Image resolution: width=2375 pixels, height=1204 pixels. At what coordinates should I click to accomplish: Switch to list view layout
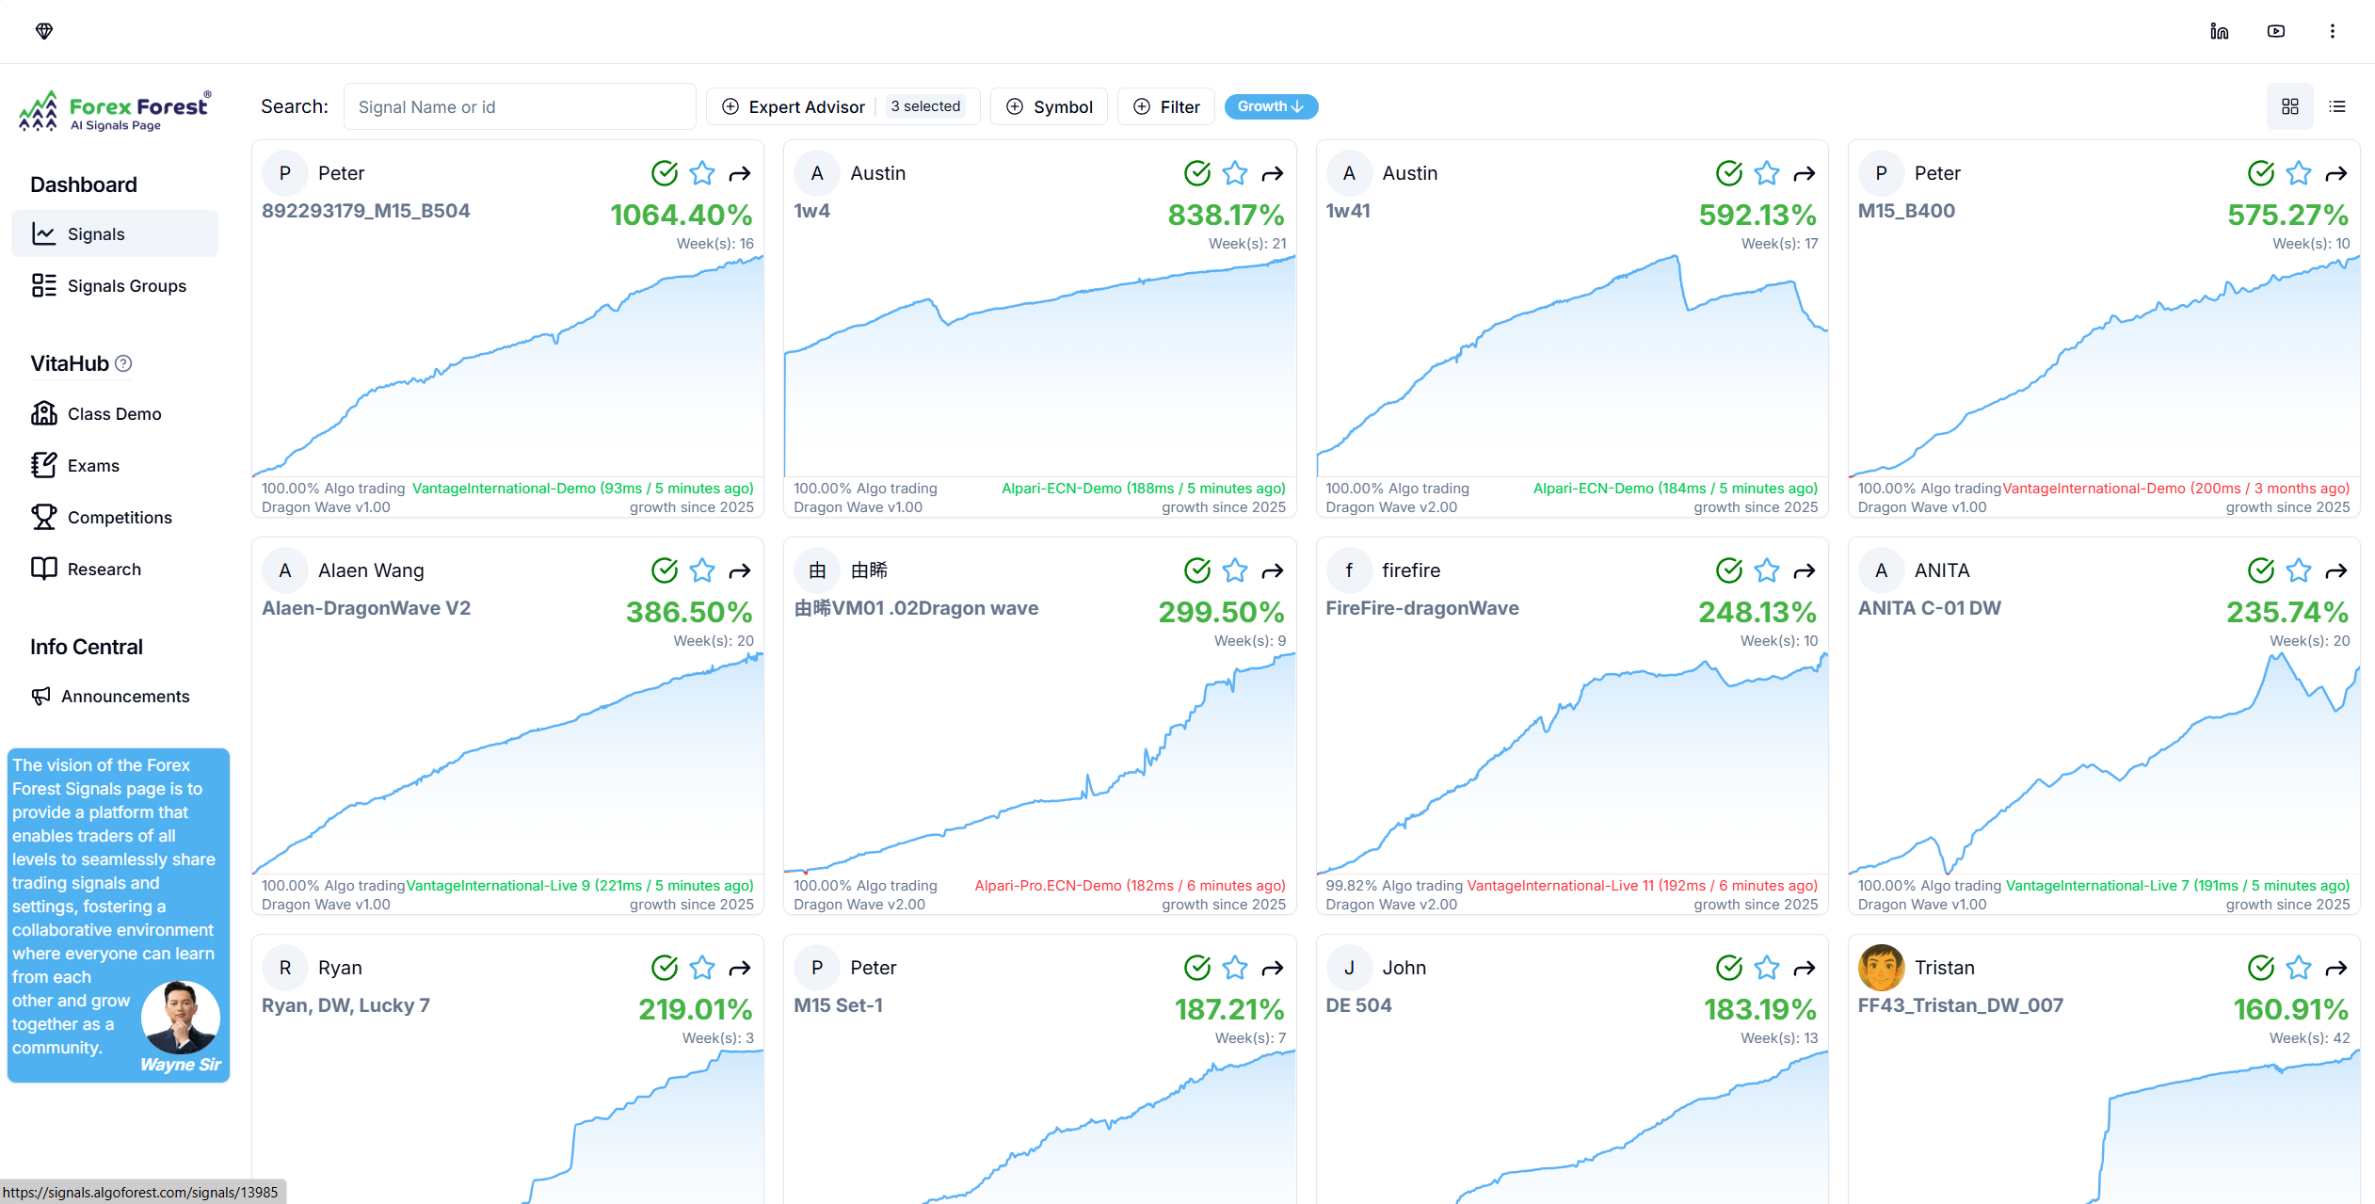(2337, 106)
